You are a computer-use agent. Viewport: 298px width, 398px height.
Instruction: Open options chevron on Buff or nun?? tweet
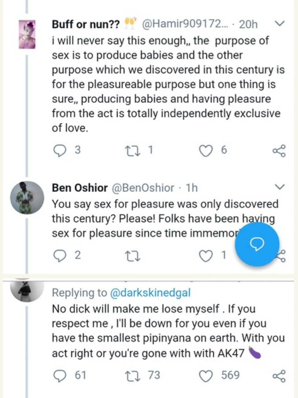[280, 23]
